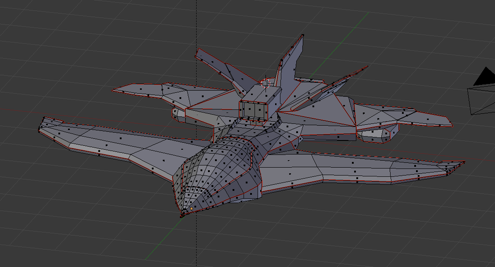Click the black triangle atop the camera
Viewport: 495px width, 267px height.
pyautogui.click(x=484, y=78)
